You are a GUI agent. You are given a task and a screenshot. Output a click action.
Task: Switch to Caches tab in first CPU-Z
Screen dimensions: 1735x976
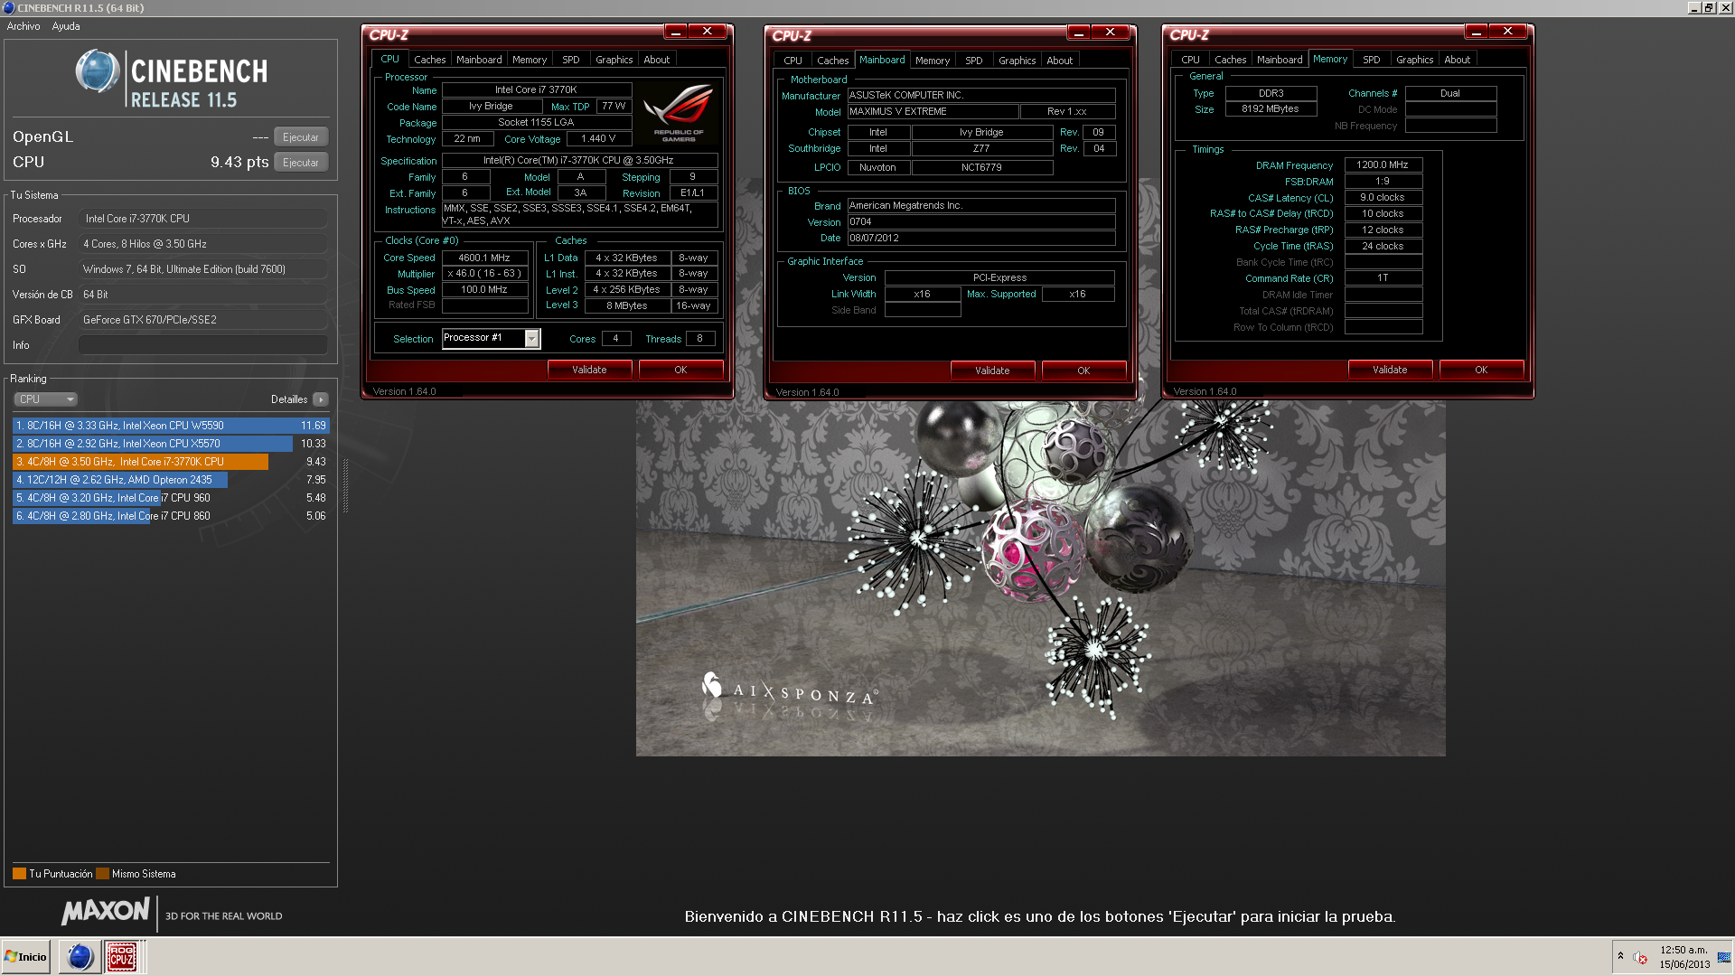[x=430, y=60]
